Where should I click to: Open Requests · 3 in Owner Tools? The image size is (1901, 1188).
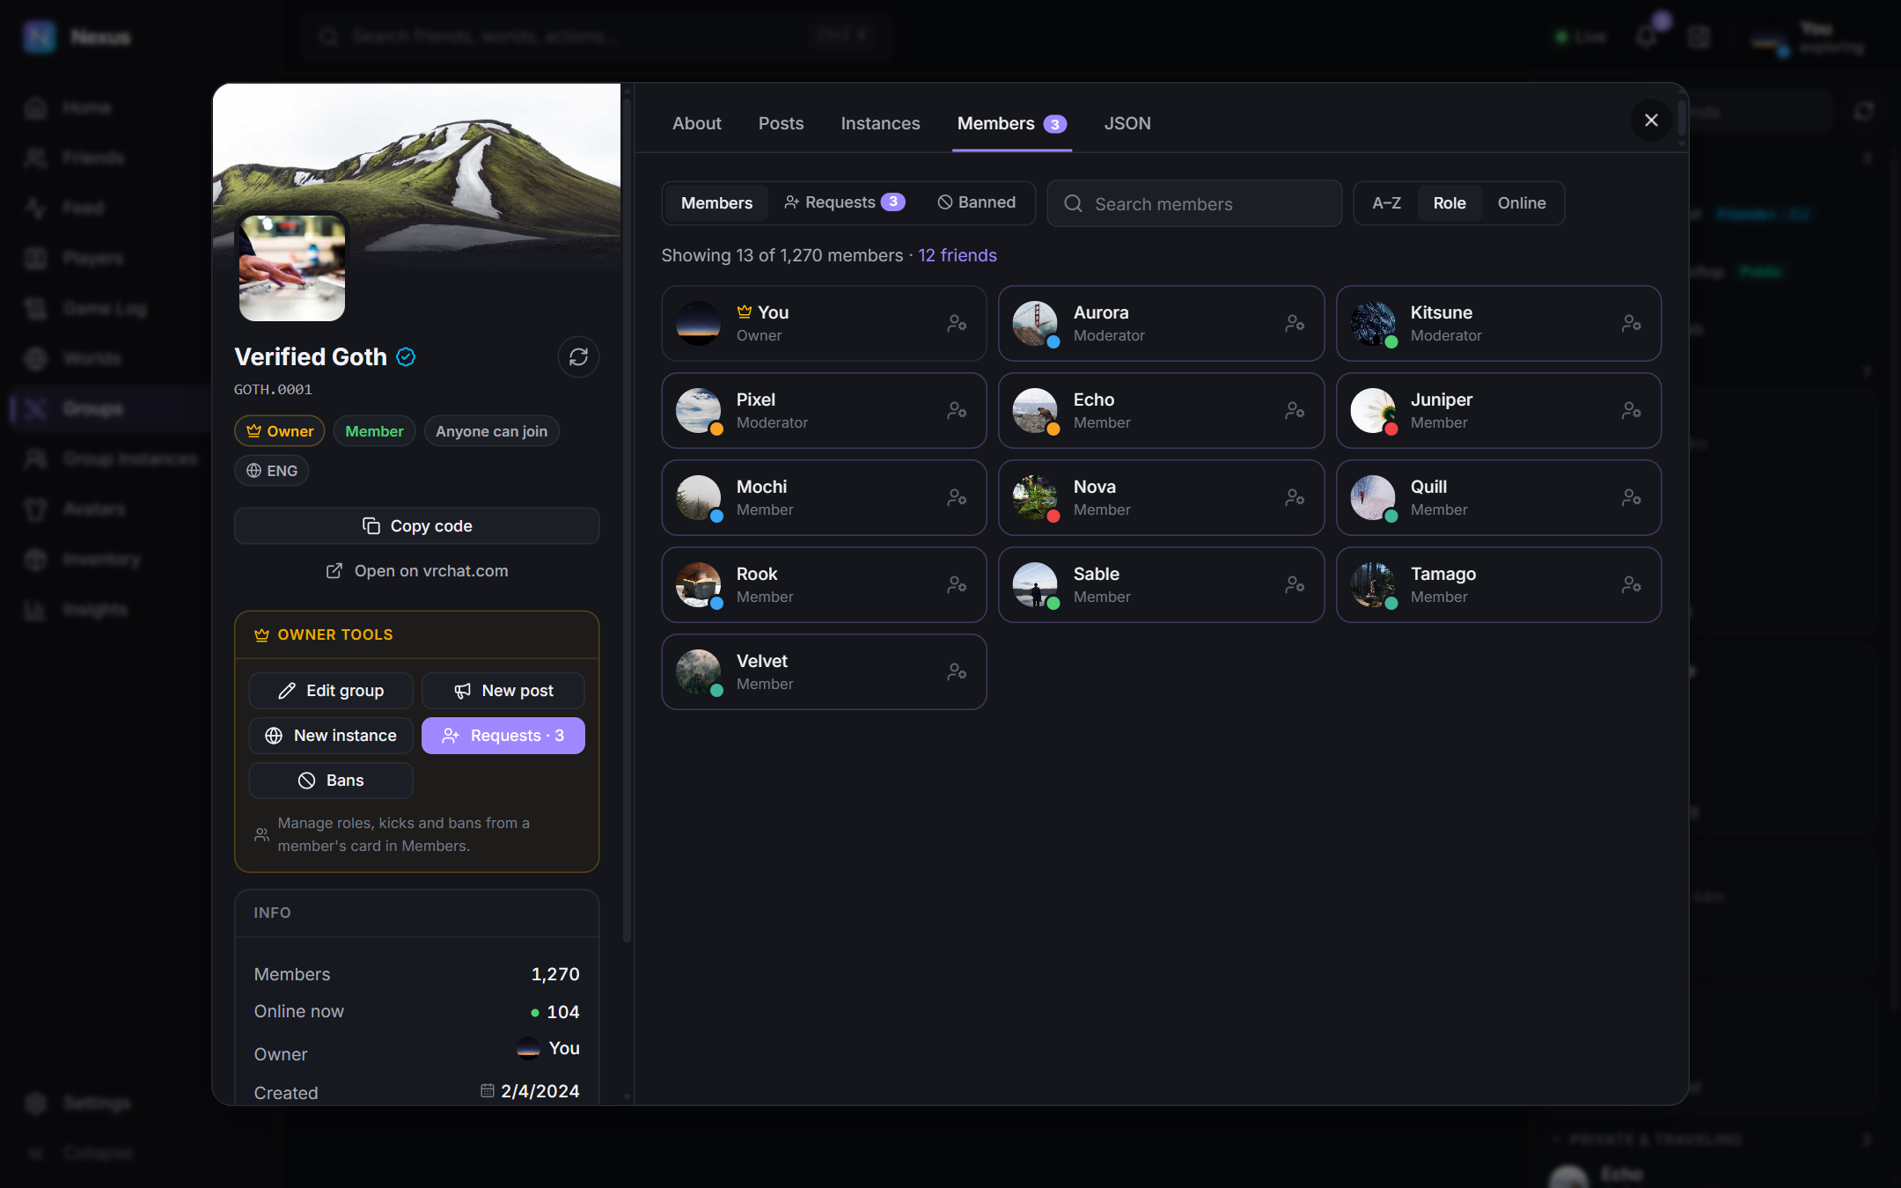coord(503,736)
